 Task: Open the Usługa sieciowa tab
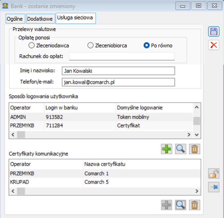76,18
